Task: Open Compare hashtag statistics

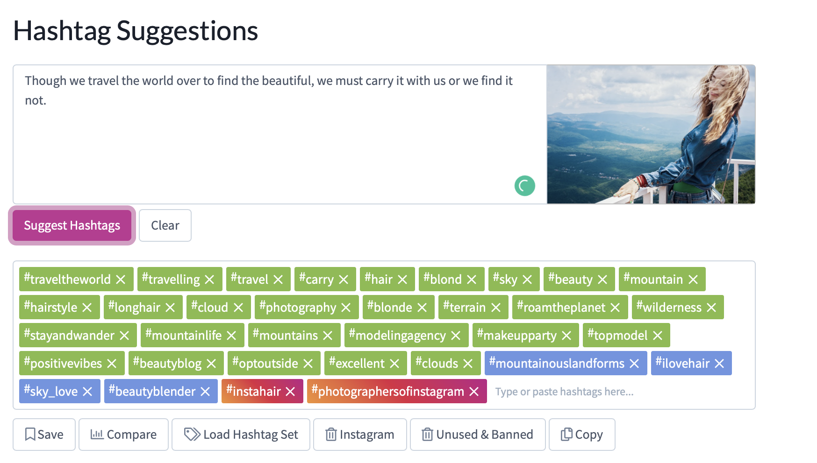Action: (x=123, y=435)
